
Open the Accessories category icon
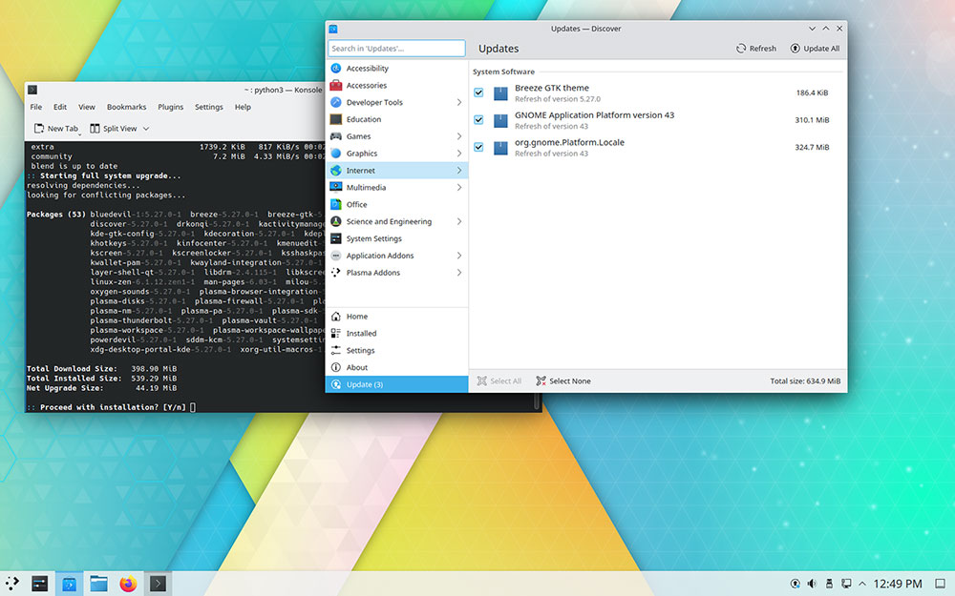coord(335,85)
